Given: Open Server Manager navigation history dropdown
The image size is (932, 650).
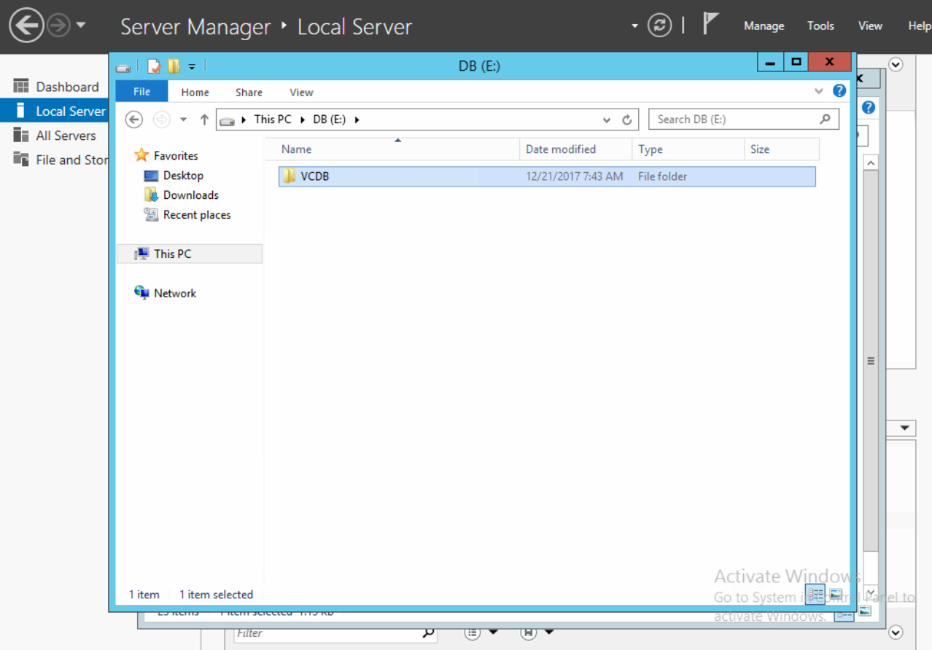Looking at the screenshot, I should pyautogui.click(x=81, y=26).
